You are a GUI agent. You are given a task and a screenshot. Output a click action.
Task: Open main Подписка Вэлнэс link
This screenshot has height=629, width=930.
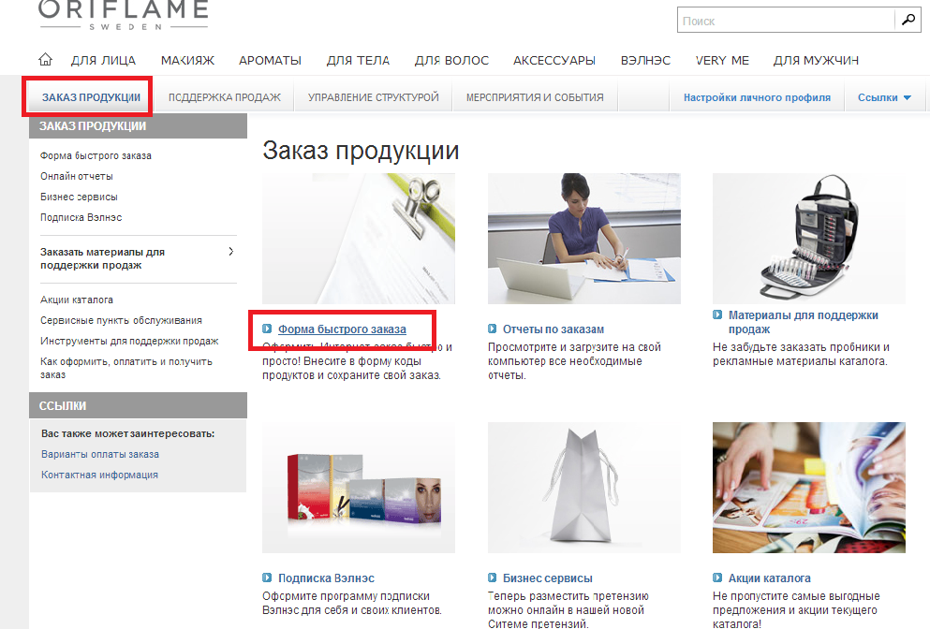(326, 578)
